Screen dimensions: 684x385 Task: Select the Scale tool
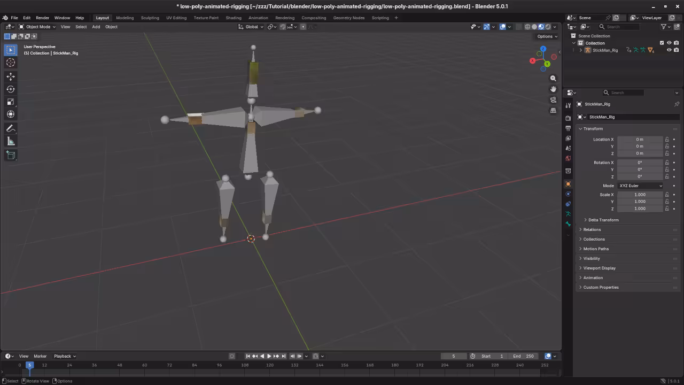pos(11,102)
